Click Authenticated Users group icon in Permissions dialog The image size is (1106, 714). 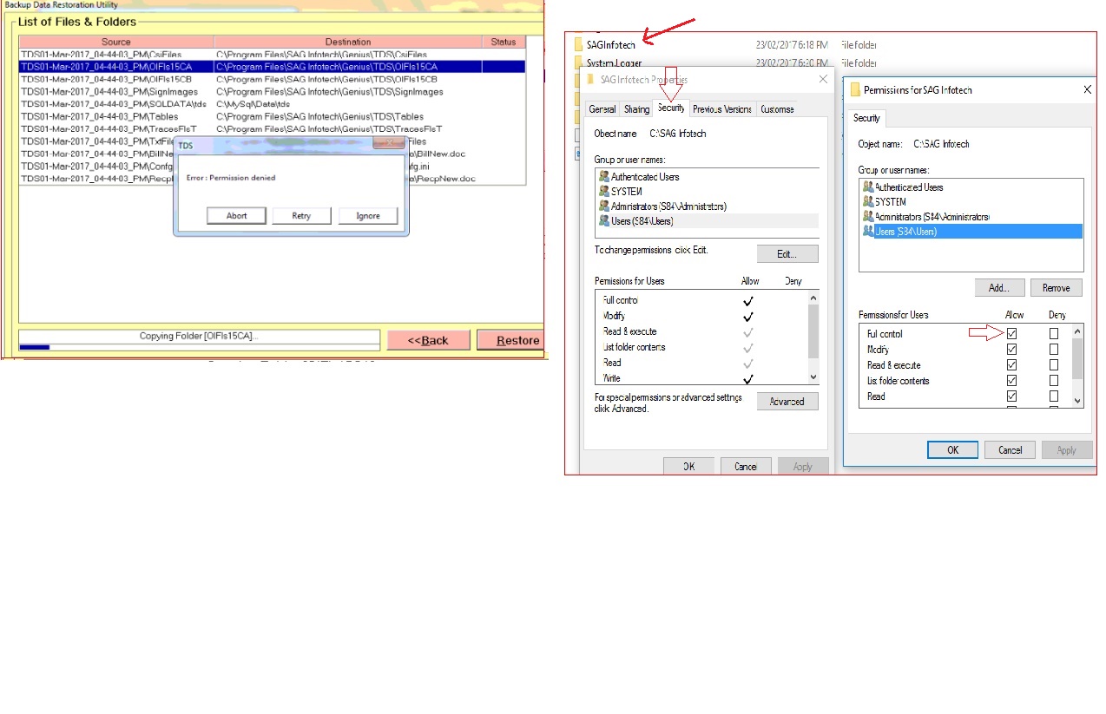tap(867, 187)
